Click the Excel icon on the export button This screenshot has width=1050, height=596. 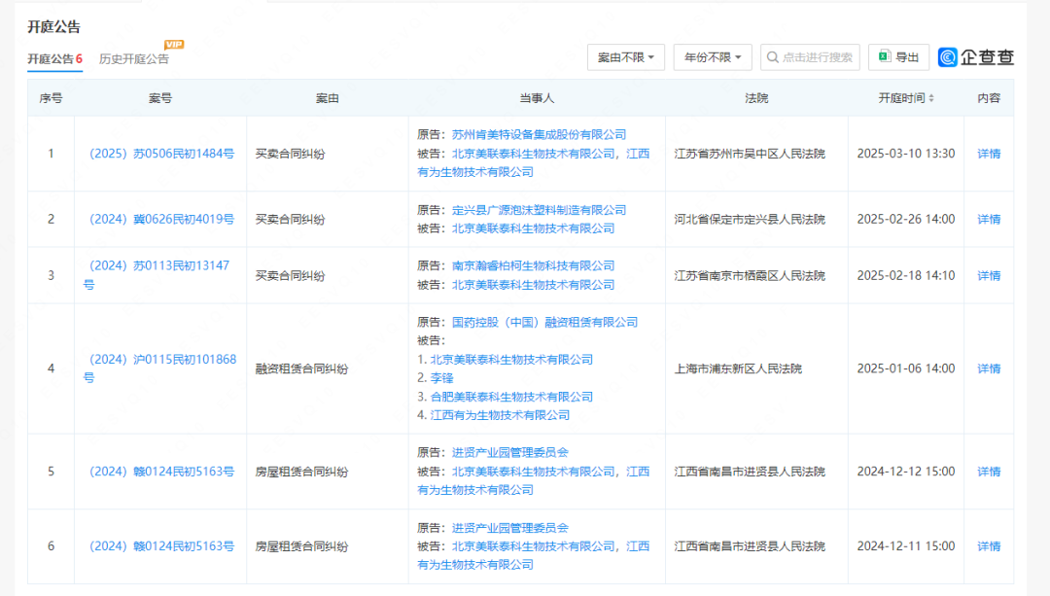(x=885, y=57)
